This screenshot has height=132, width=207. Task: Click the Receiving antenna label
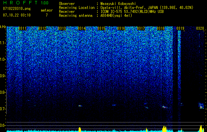pos(76,16)
